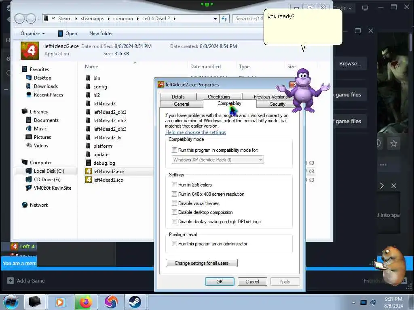Toggle Run in 256 colors

point(174,185)
